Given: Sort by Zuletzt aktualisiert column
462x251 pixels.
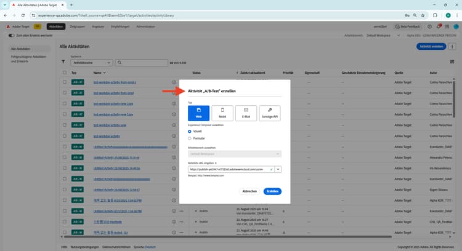Looking at the screenshot, I should (253, 73).
